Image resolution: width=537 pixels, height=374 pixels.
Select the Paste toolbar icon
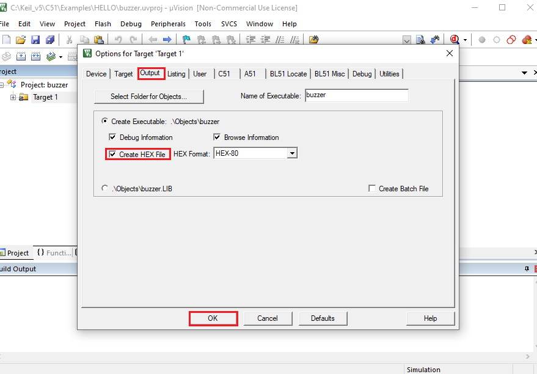98,39
